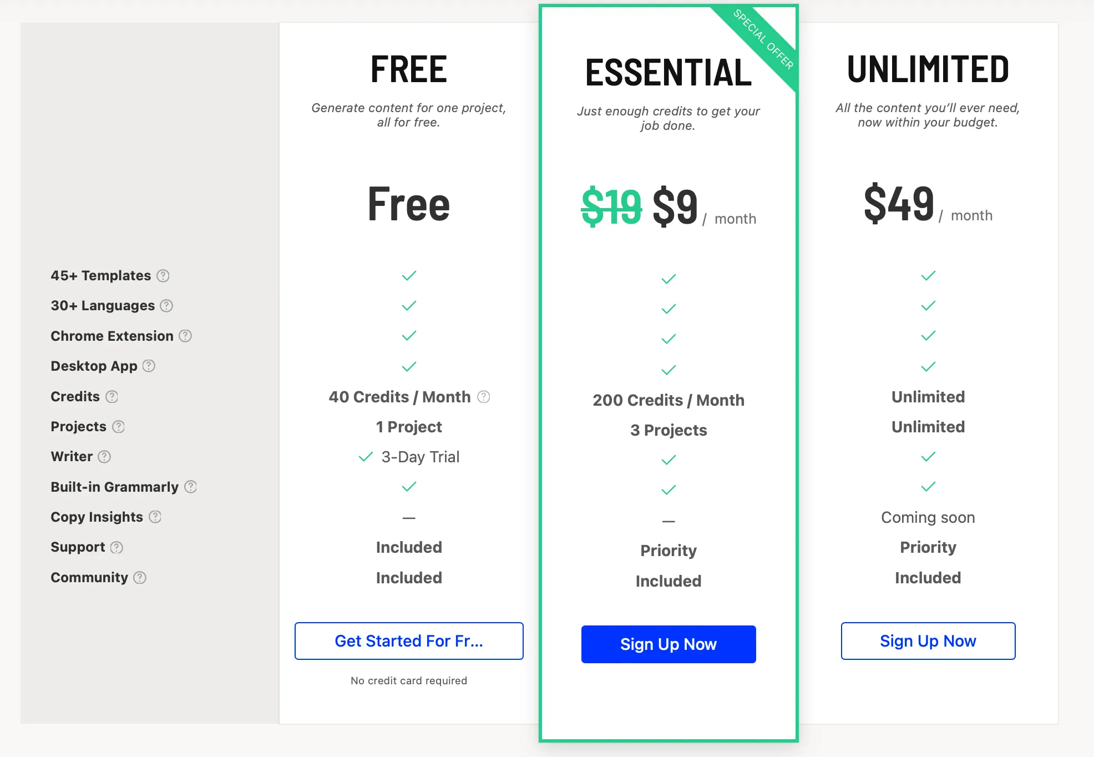Open Chrome Extension info tooltip icon
Screen dimensions: 1094x757
185,336
